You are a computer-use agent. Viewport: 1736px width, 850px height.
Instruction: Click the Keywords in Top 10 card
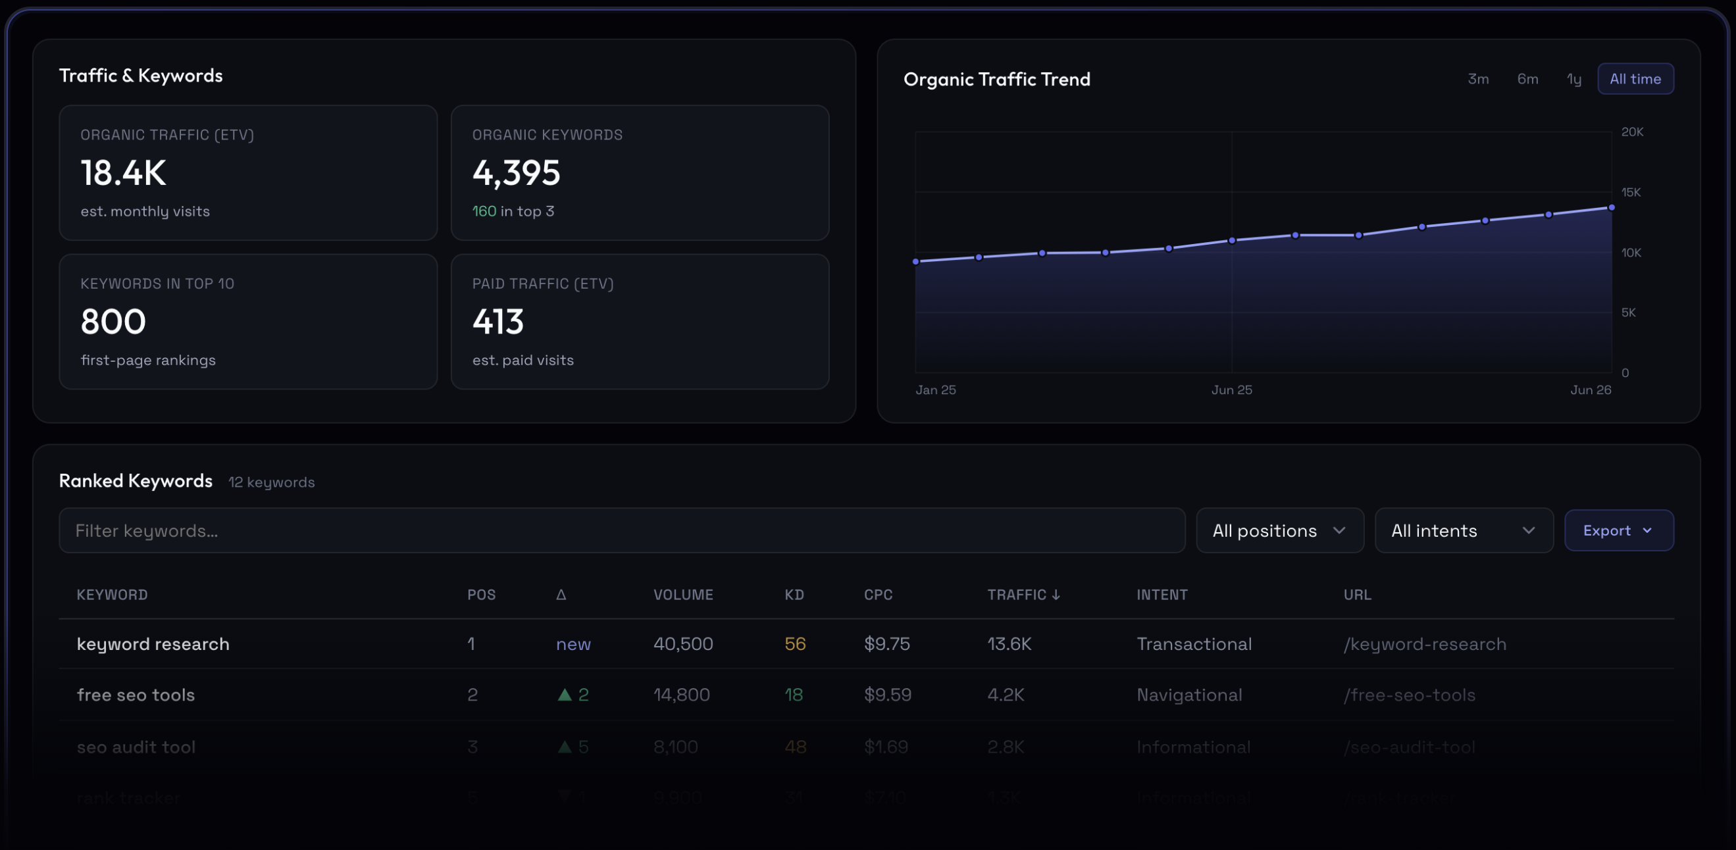(x=248, y=321)
